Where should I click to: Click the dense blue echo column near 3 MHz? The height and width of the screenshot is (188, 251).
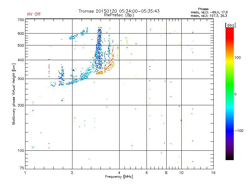tap(99, 50)
